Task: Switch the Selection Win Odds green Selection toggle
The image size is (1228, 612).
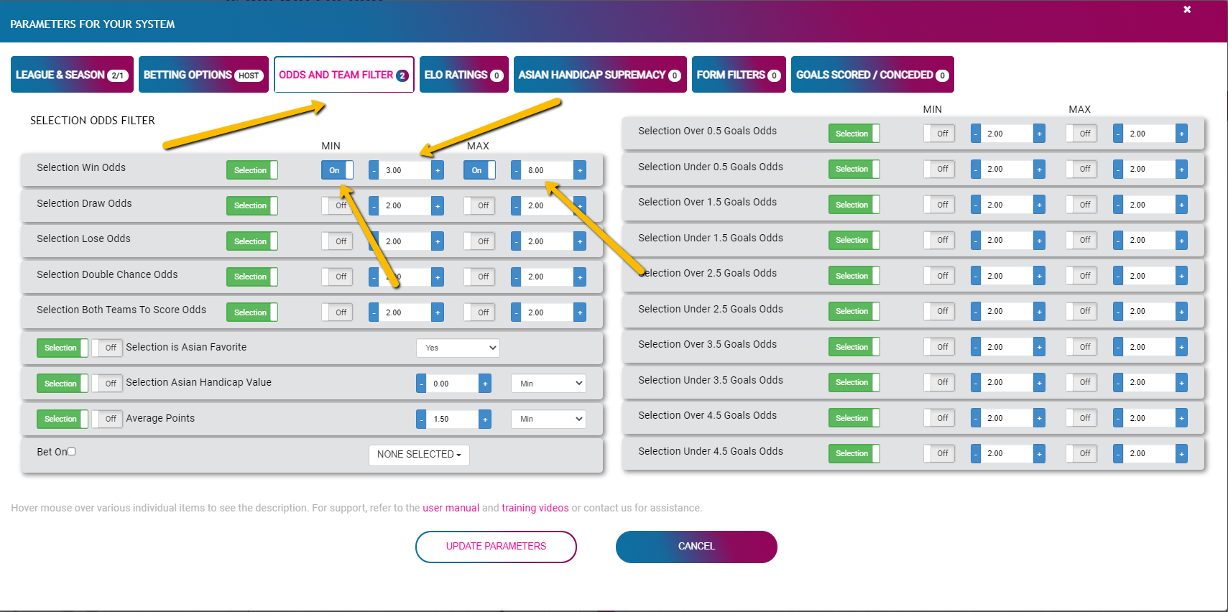Action: point(252,170)
